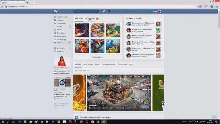Open Татьяна's avatar in friends activity
This screenshot has width=220, height=124.
click(x=129, y=24)
